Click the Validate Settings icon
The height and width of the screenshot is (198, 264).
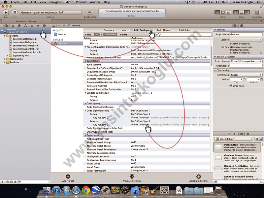[132, 176]
